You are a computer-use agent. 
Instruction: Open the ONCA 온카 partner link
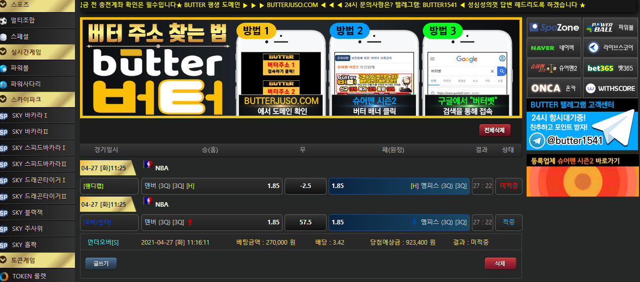point(554,88)
